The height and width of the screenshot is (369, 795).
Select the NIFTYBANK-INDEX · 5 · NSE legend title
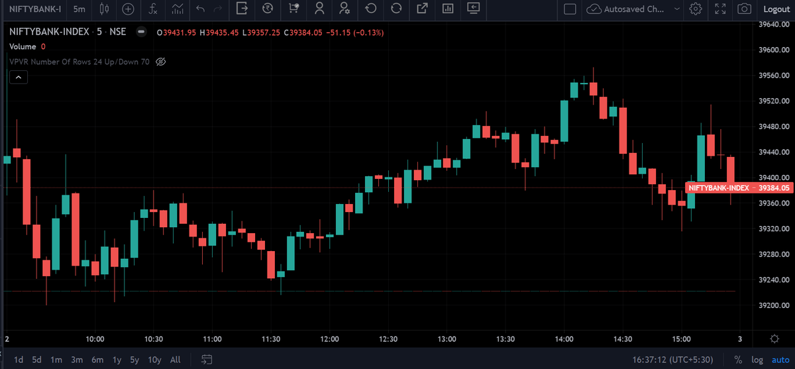click(68, 32)
